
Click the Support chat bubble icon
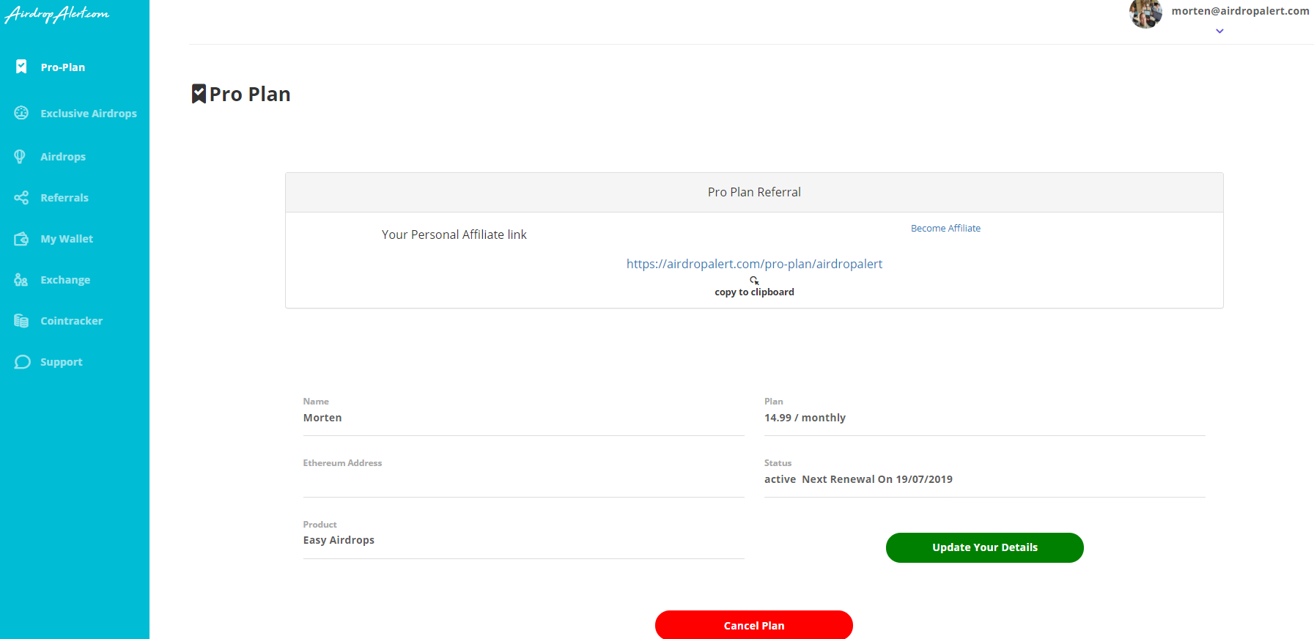coord(22,362)
